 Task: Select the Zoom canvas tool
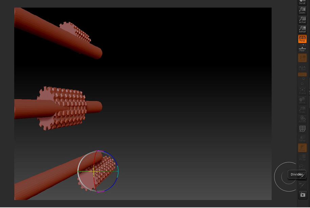tap(302, 10)
